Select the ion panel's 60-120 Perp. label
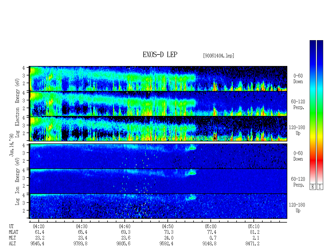 point(298,182)
